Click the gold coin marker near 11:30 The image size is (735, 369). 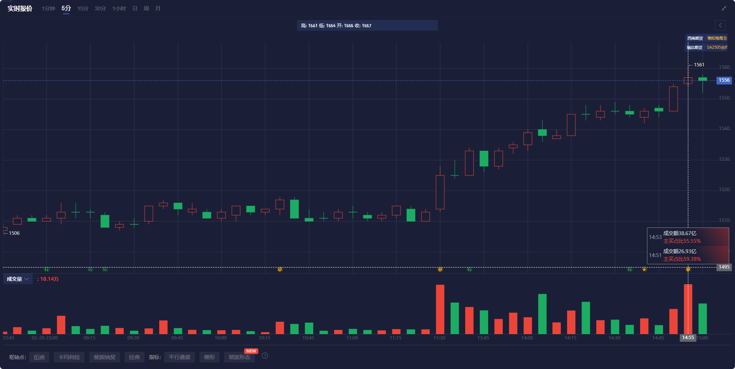point(439,269)
